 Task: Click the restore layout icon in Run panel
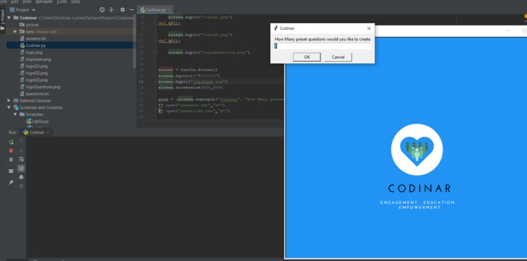tap(11, 171)
